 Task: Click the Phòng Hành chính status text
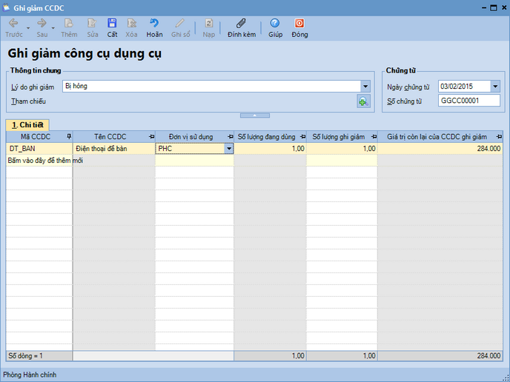point(30,375)
